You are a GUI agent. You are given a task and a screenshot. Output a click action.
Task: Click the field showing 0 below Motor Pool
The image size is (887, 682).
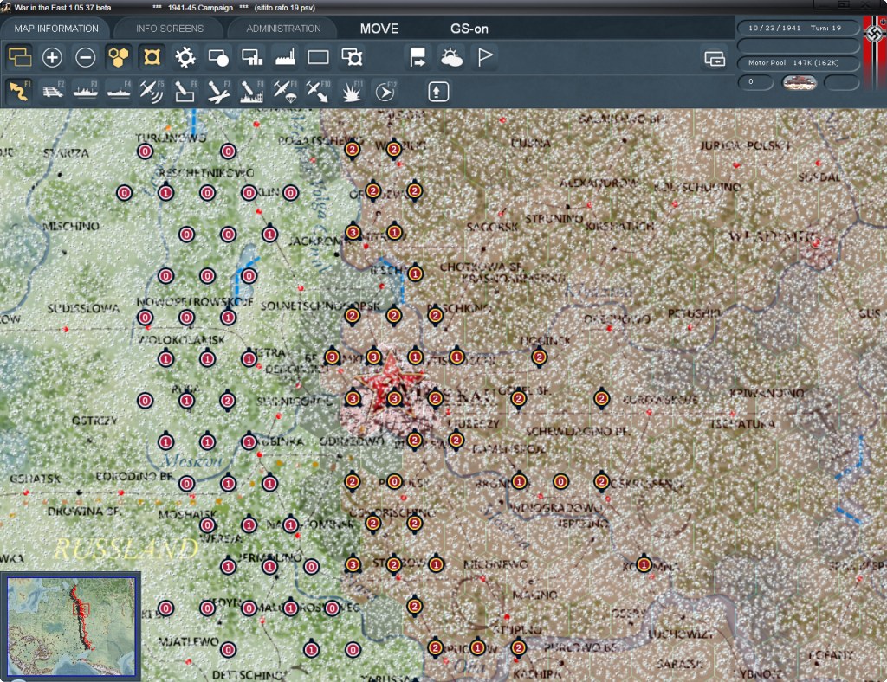(x=755, y=82)
